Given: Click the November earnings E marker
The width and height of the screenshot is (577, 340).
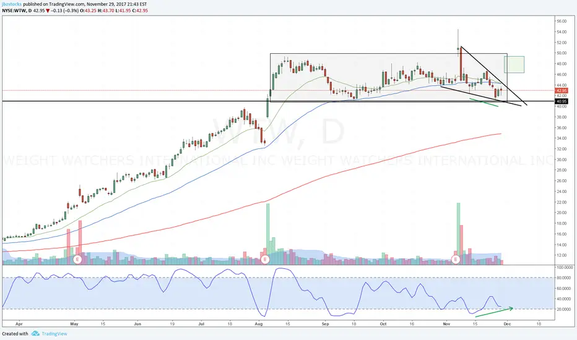Looking at the screenshot, I should click(456, 260).
